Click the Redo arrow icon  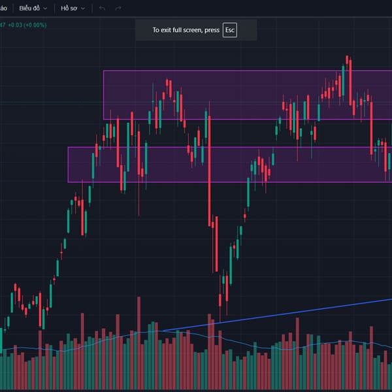coord(118,8)
